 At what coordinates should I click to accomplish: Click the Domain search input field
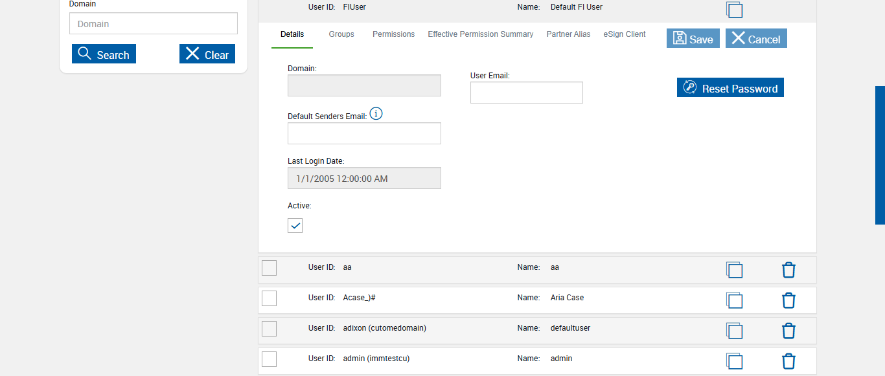coord(154,24)
